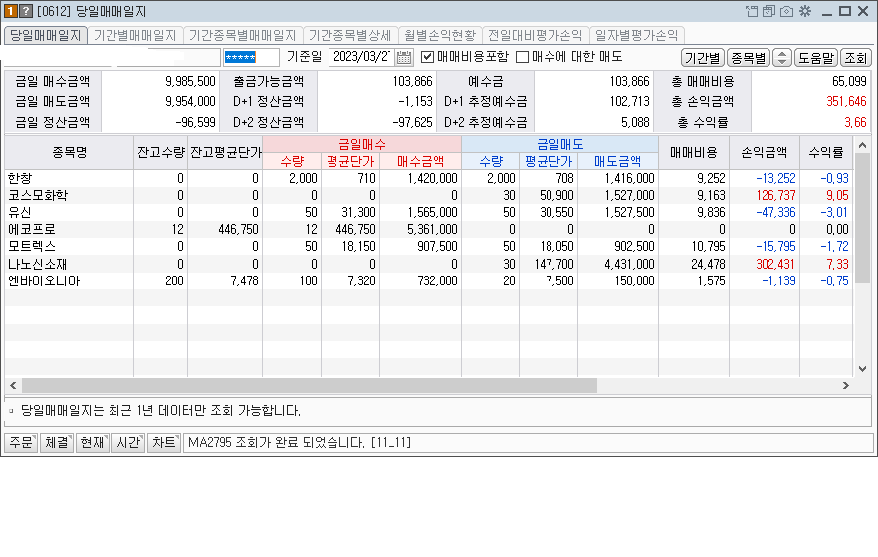Viewport: 878px width, 557px height.
Task: Toggle the 매매비용포함 checkbox
Action: click(428, 57)
